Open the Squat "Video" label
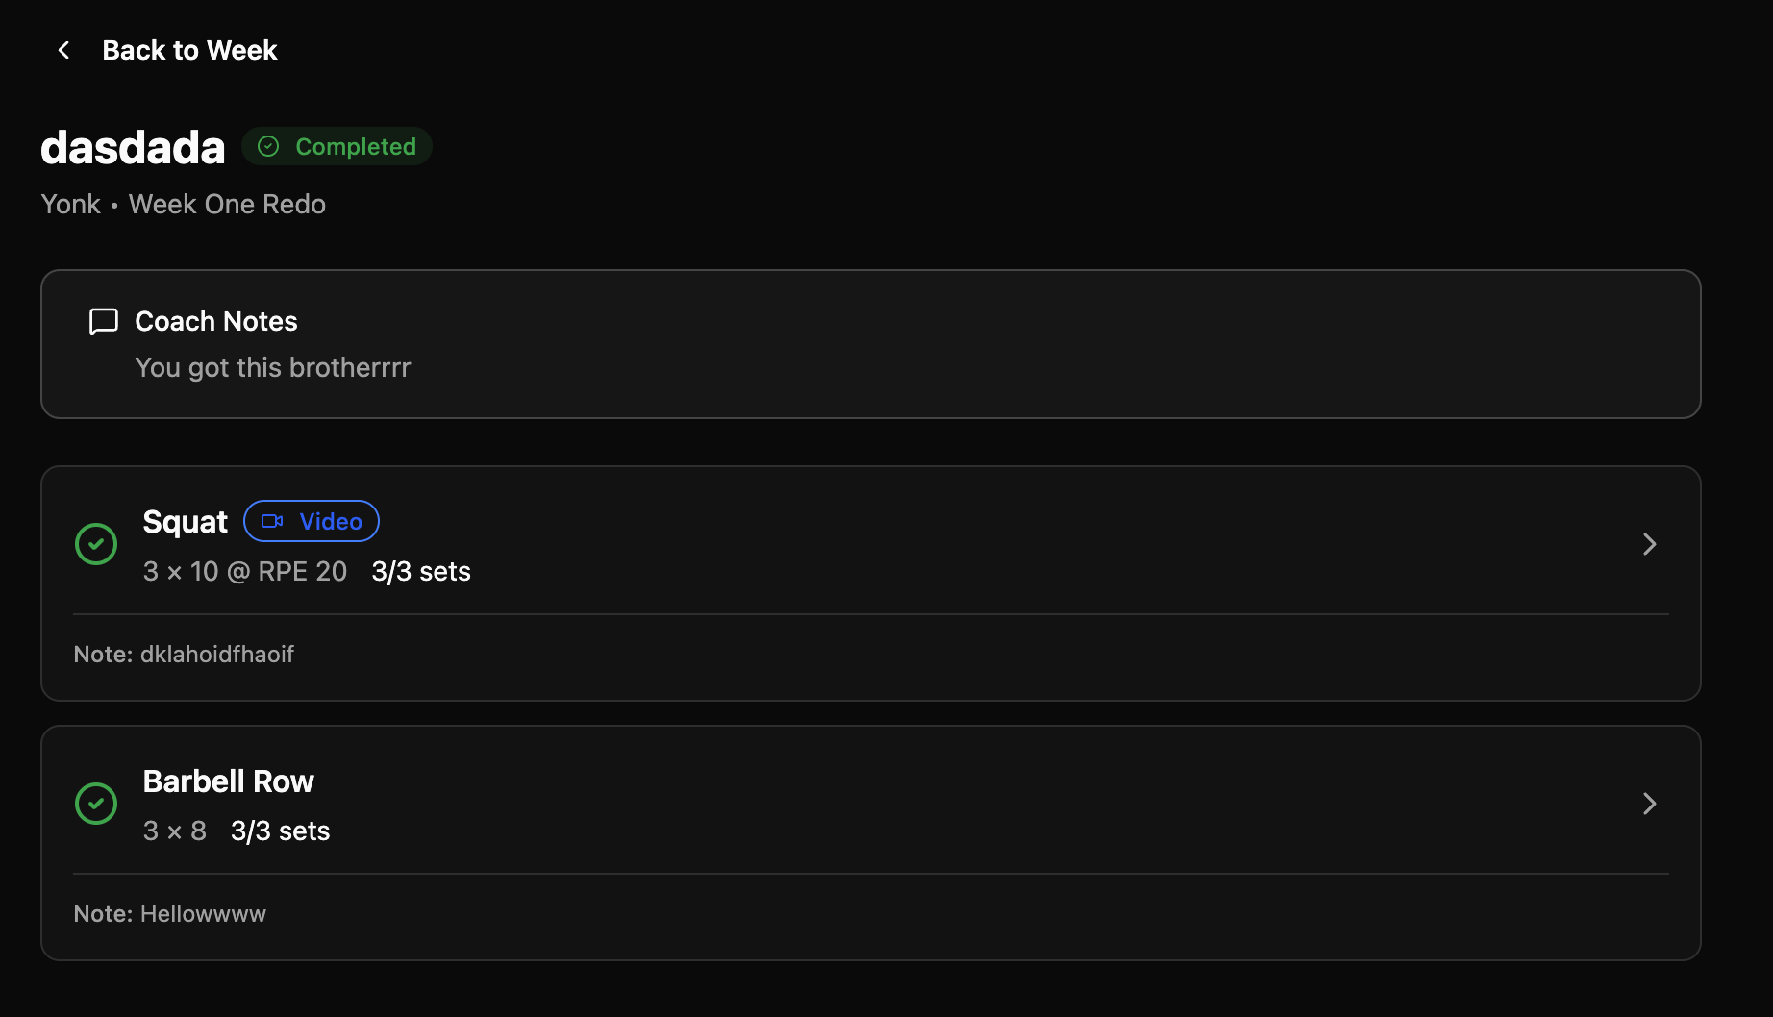1773x1017 pixels. pyautogui.click(x=330, y=521)
